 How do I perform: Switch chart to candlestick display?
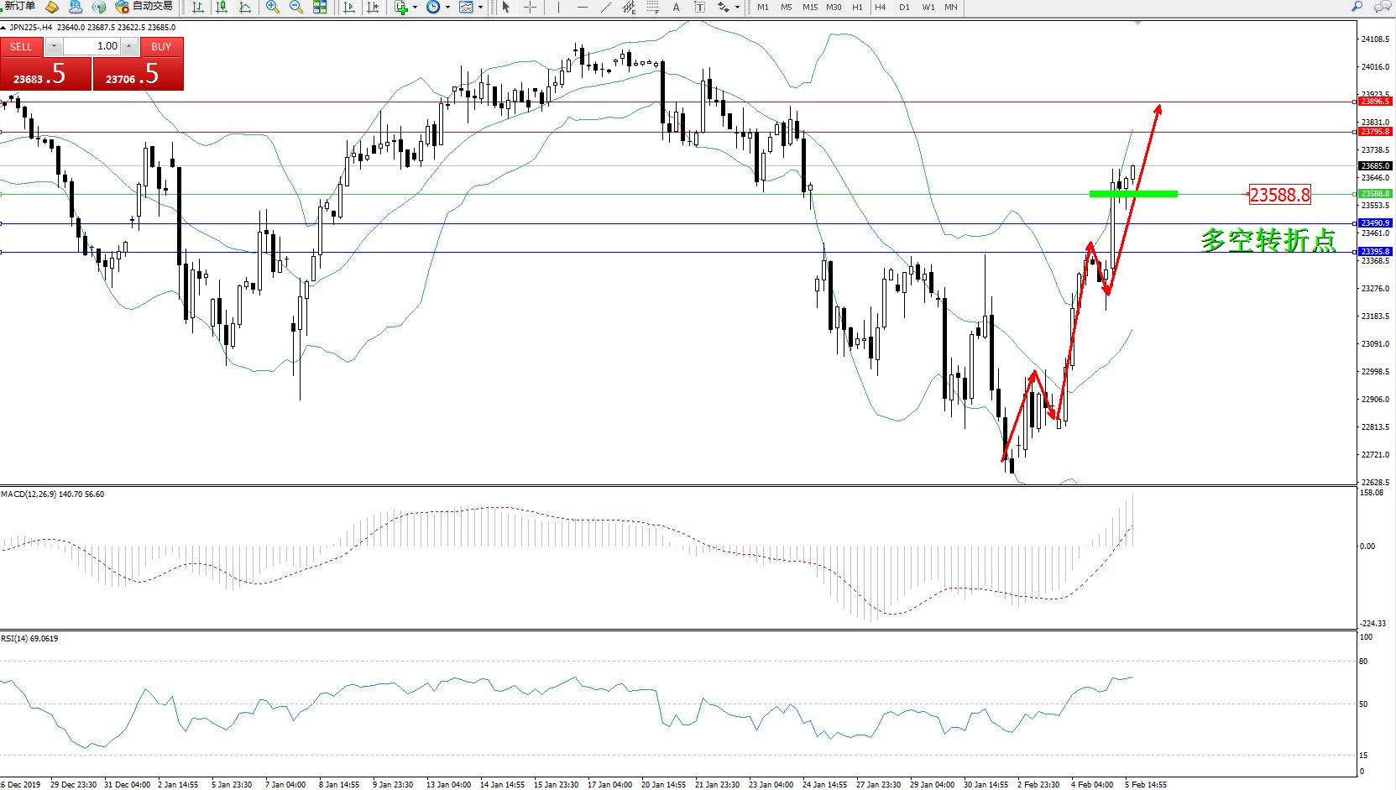coord(222,8)
